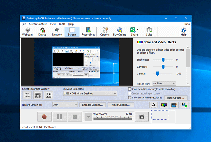
Task: Open the Screen Capture menu
Action: point(38,24)
